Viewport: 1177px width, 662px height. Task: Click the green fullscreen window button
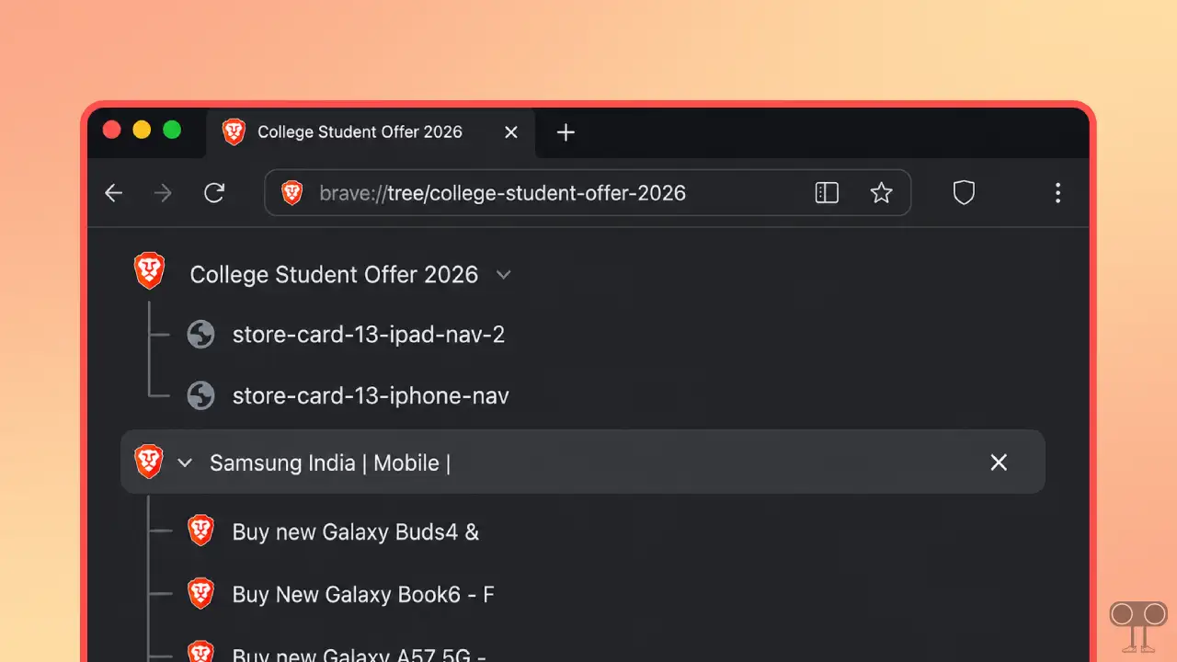(x=172, y=130)
